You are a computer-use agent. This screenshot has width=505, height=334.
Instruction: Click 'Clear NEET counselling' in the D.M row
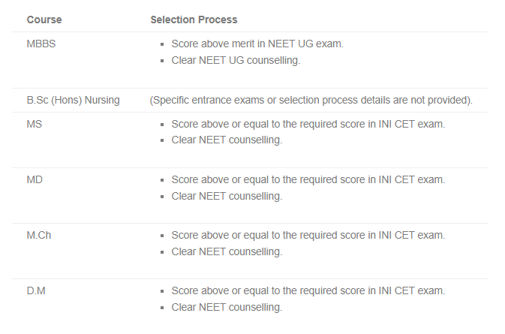pyautogui.click(x=227, y=307)
